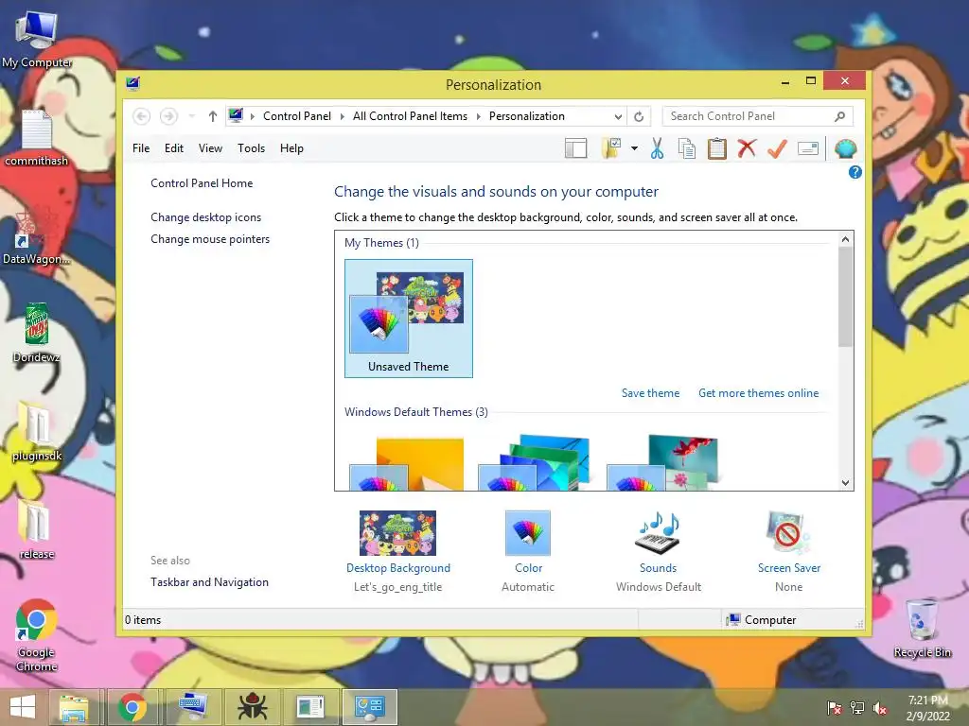Click the theme list scroll down arrow
Screen dimensions: 969x726
point(845,483)
